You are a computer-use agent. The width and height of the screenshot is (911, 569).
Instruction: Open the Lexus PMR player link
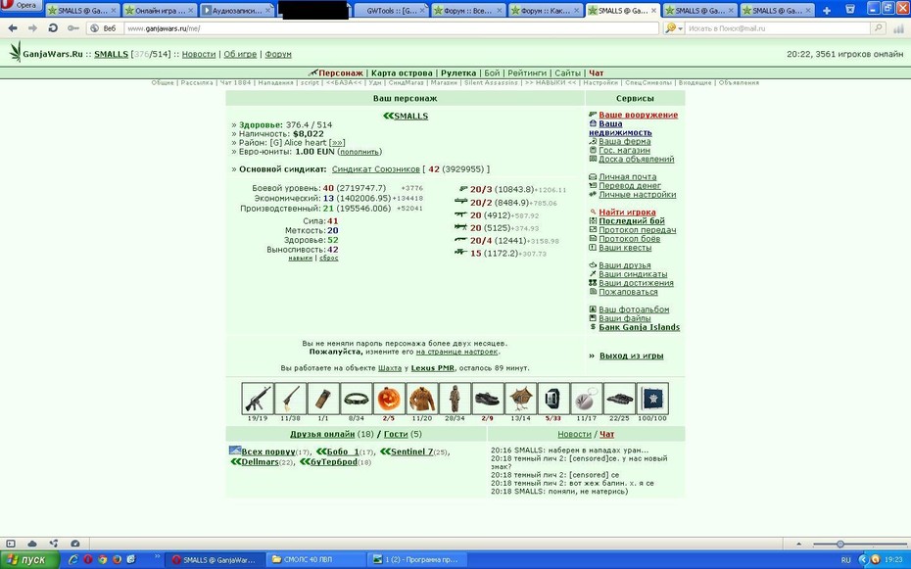coord(432,368)
